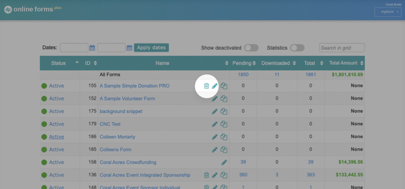Click inside the start date field

click(74, 48)
